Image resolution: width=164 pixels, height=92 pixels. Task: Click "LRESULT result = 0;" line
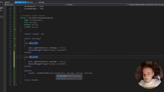tap(34, 34)
